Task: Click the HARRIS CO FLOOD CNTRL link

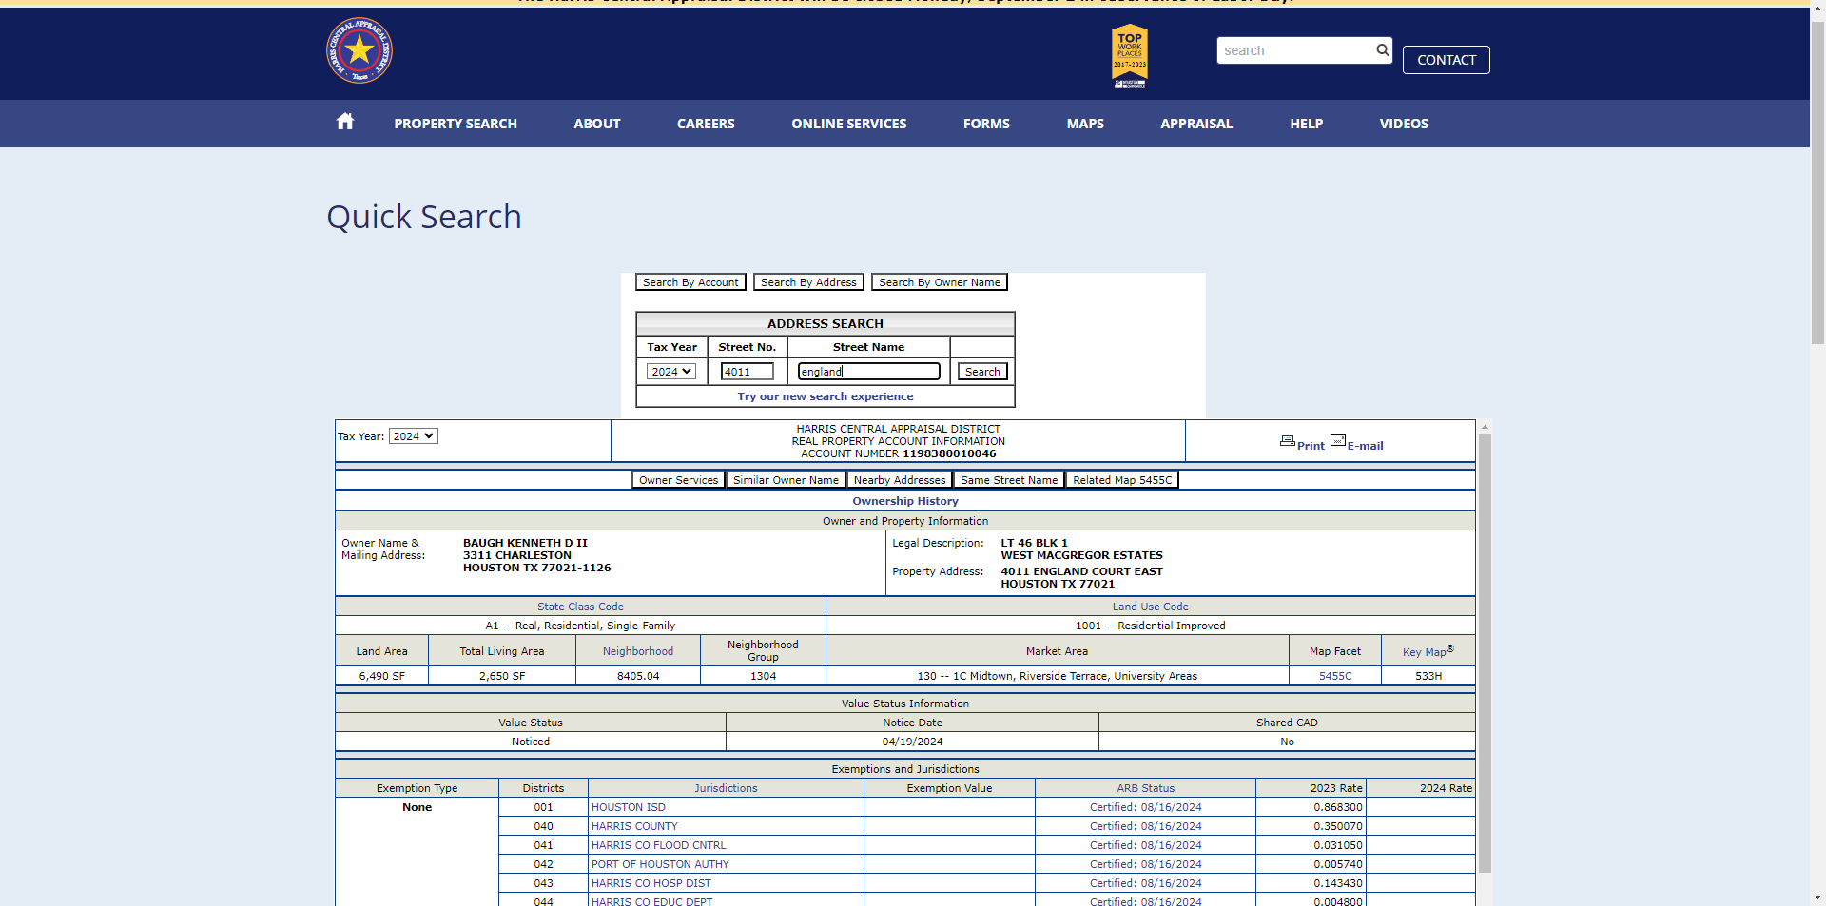Action: tap(658, 845)
